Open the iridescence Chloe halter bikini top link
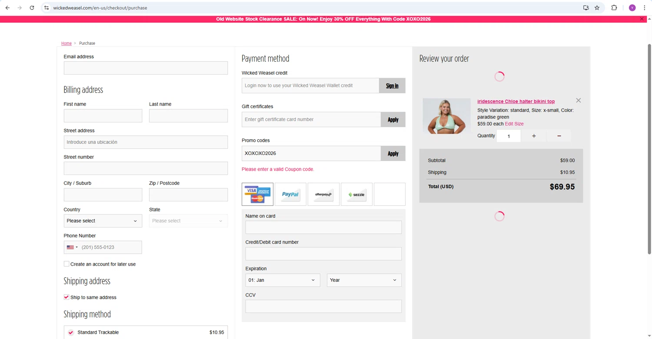 pos(516,101)
